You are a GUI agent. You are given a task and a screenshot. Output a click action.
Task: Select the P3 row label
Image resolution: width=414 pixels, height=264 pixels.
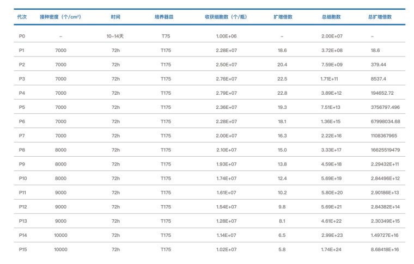(22, 79)
